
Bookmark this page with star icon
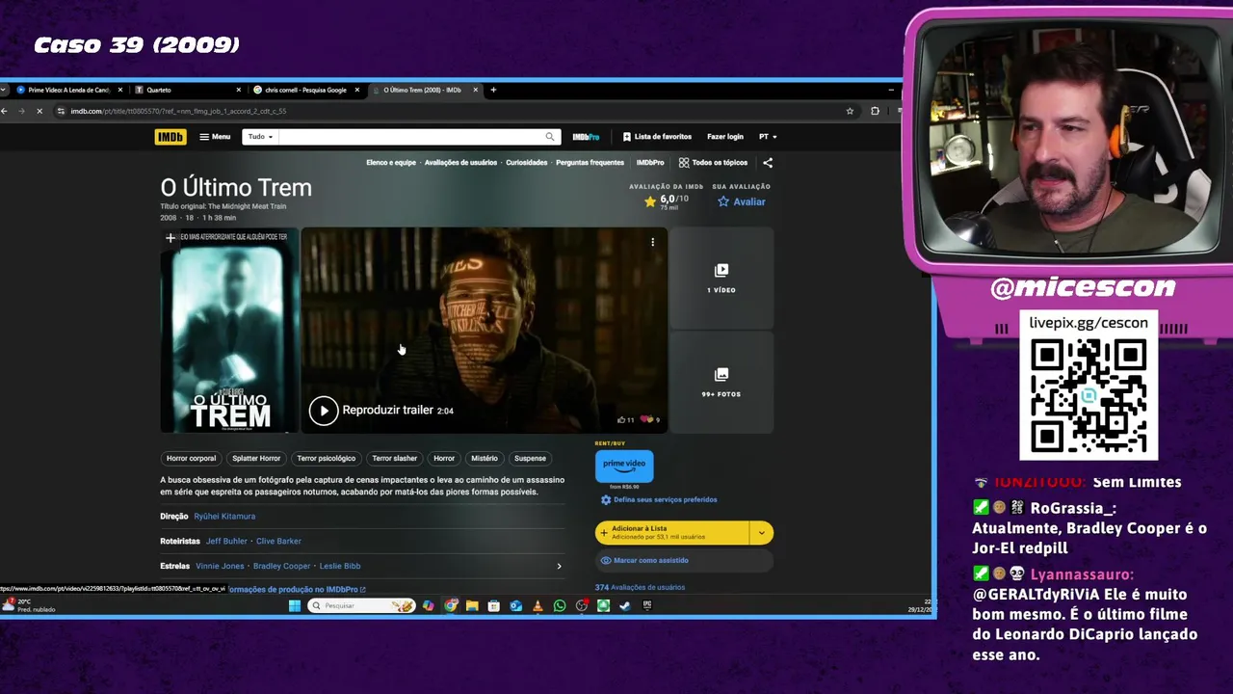[850, 111]
